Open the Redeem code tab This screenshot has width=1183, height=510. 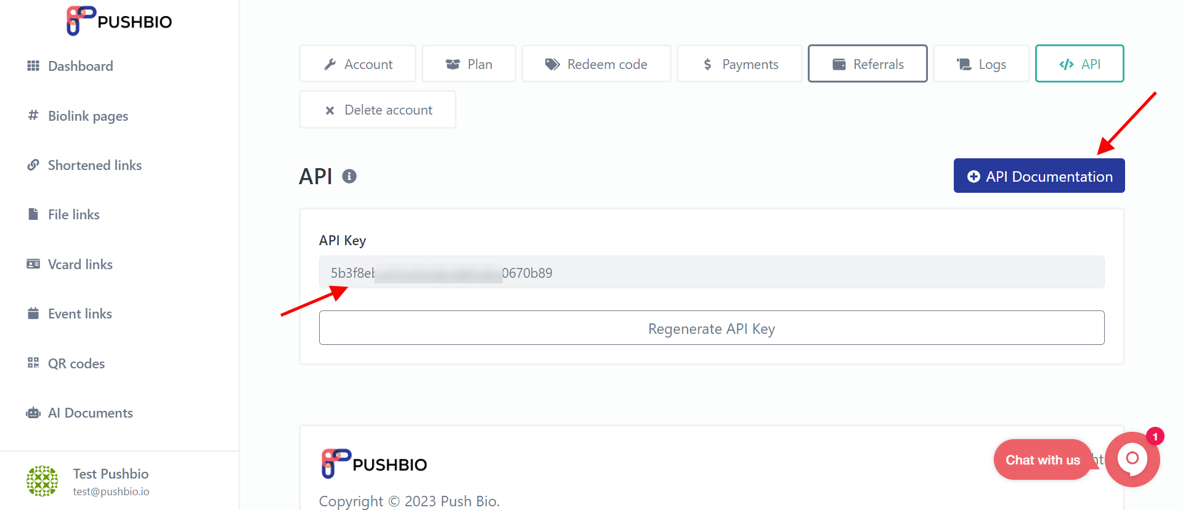(596, 64)
